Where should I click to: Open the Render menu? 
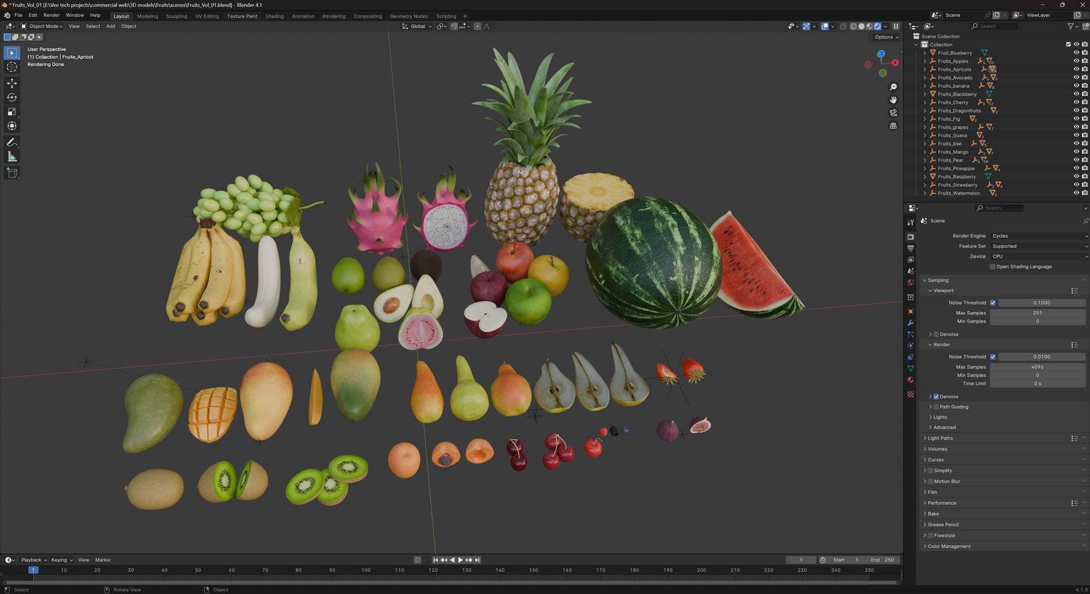[52, 15]
